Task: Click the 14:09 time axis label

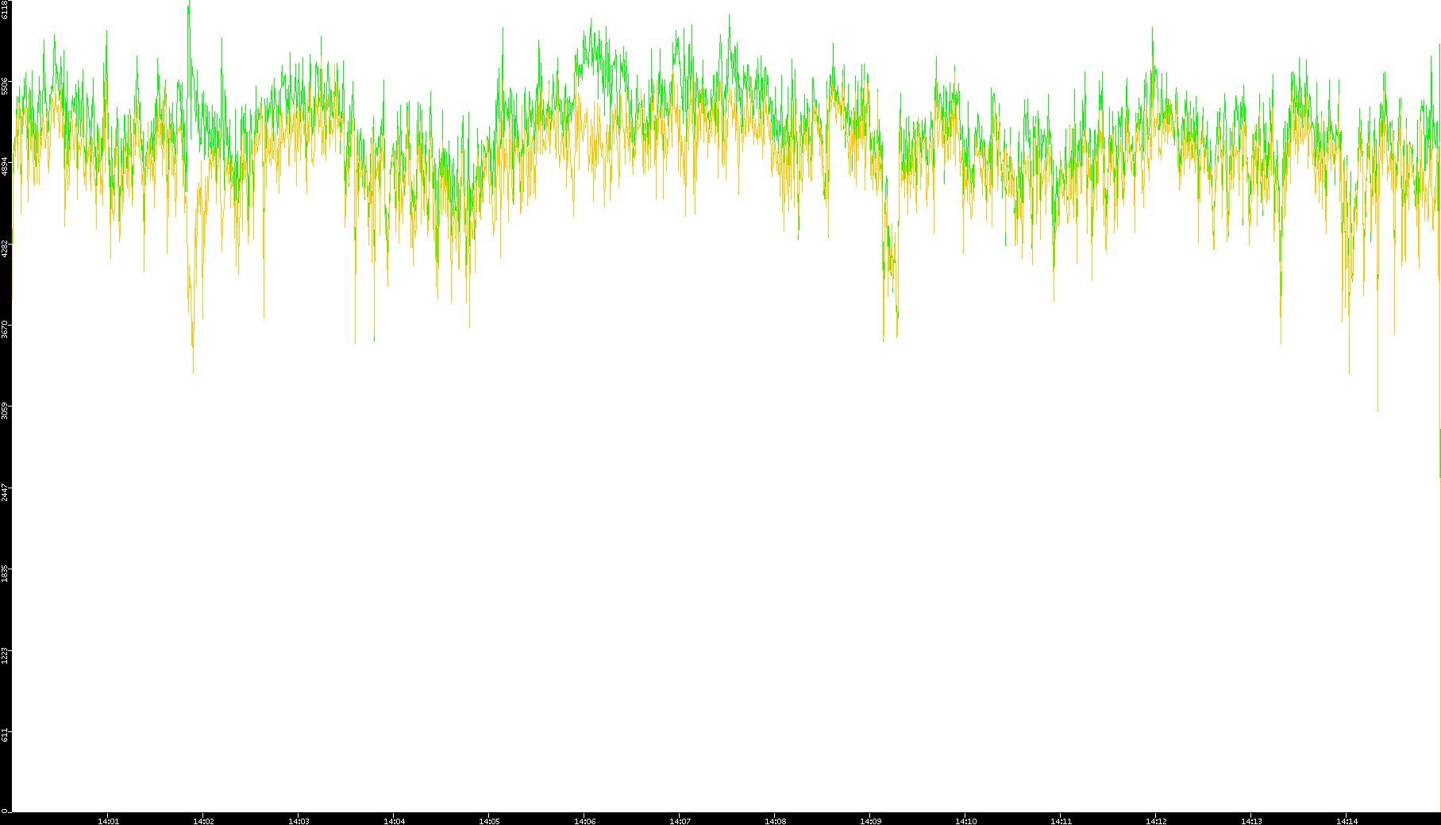Action: pos(870,821)
